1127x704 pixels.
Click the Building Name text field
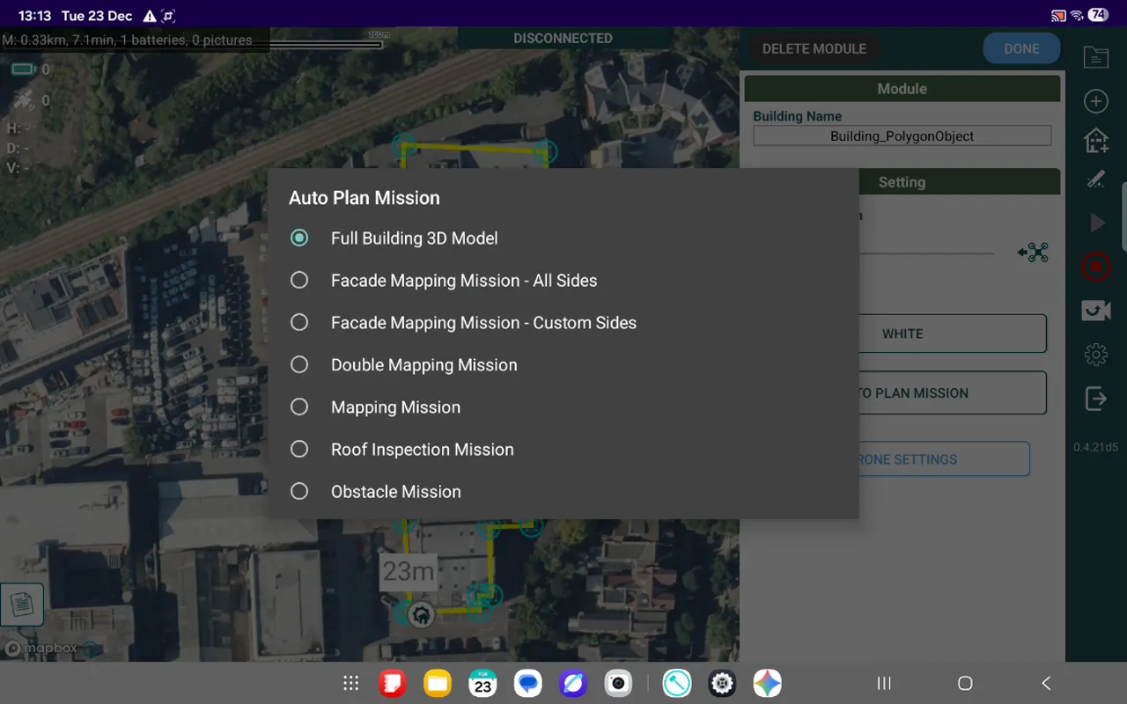(902, 136)
